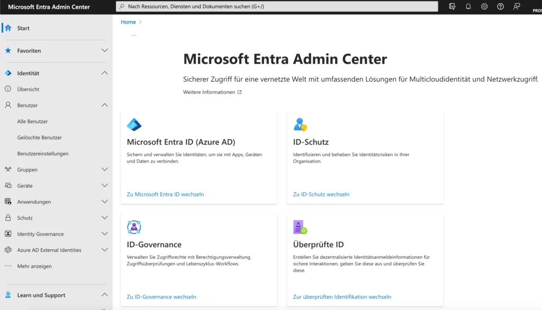Click Zu ID-Governance wechseln link
This screenshot has height=310, width=542.
(x=161, y=297)
